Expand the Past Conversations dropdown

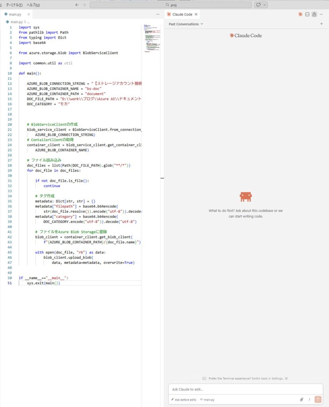(x=186, y=24)
